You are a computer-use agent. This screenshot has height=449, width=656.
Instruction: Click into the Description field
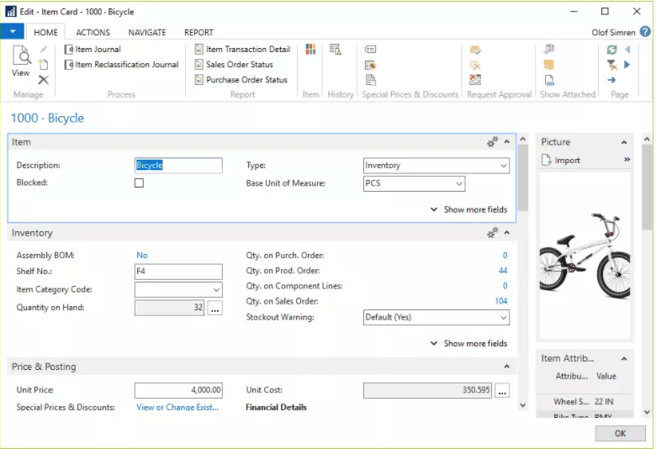[178, 166]
